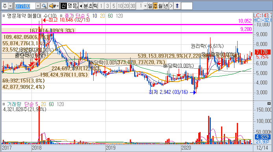273x152 pixels.
Task: Switch chart to 틱 (tick) period
Action: pos(96,6)
